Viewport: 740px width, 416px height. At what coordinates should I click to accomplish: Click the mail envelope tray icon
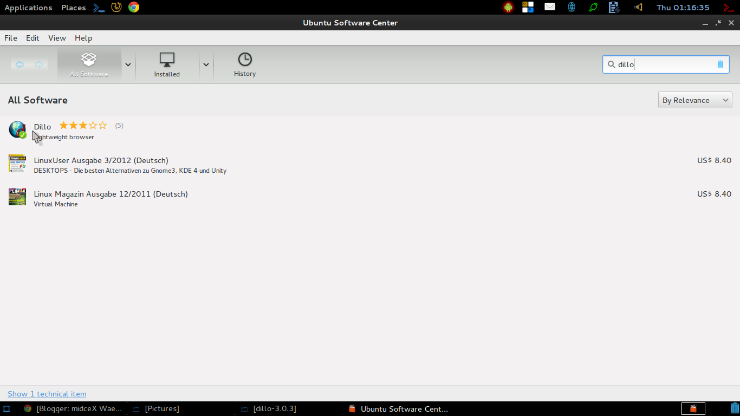(x=550, y=7)
